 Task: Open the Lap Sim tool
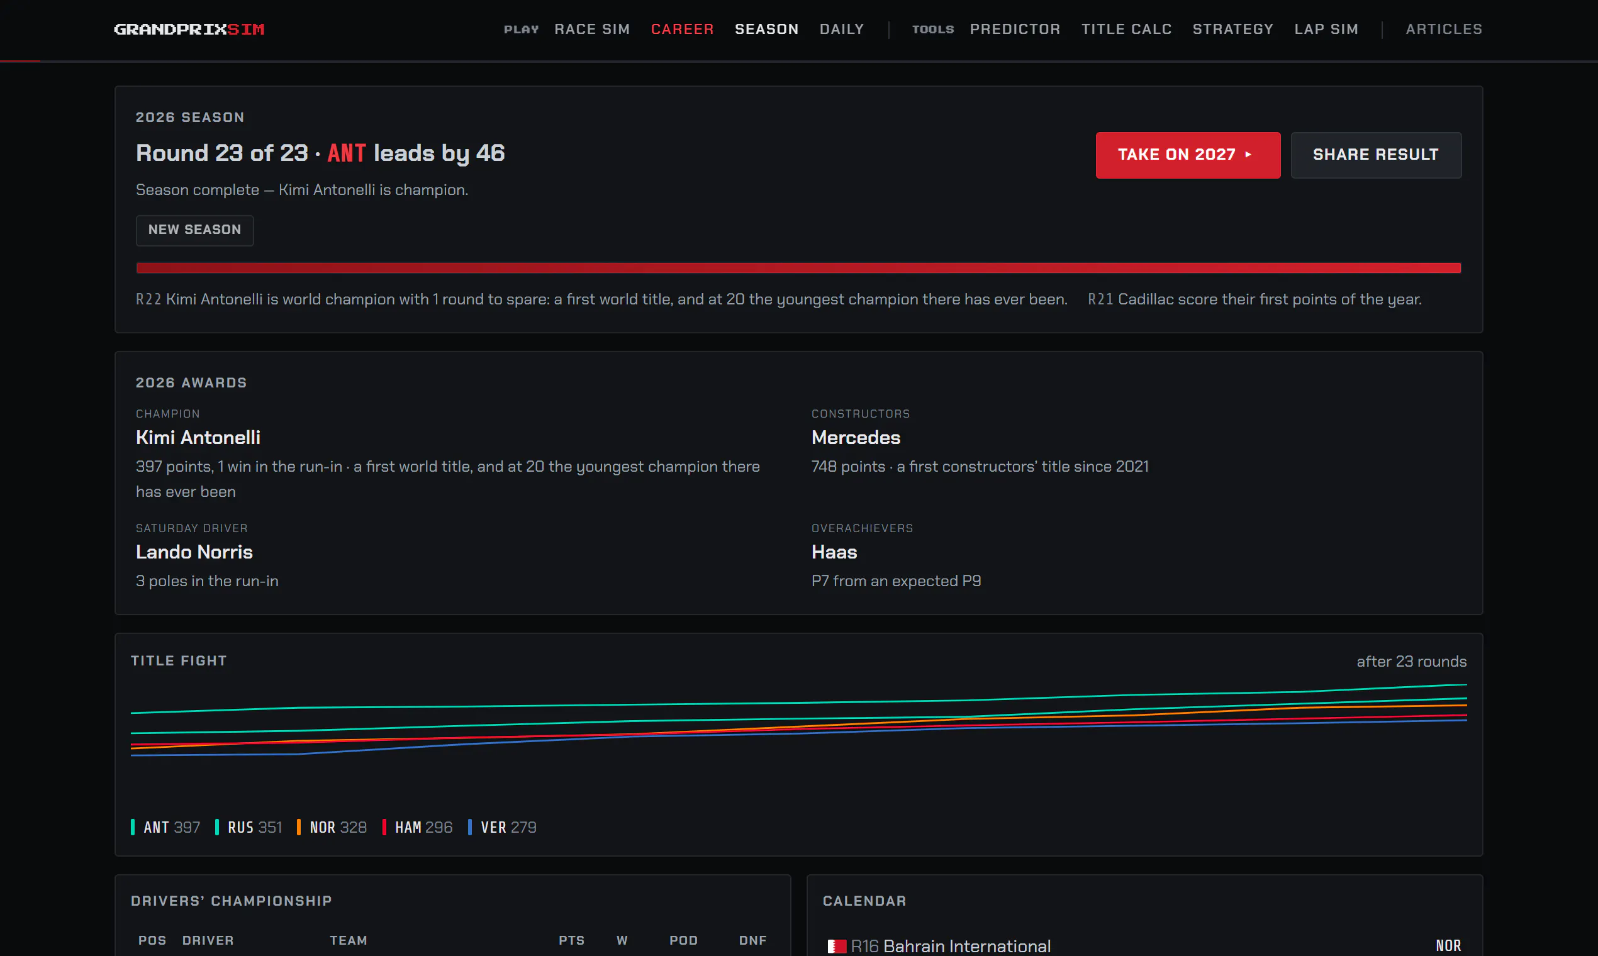click(1326, 29)
